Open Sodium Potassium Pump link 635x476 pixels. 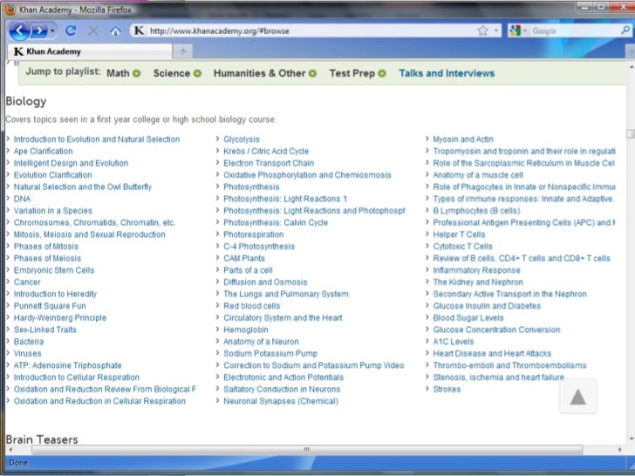click(270, 353)
